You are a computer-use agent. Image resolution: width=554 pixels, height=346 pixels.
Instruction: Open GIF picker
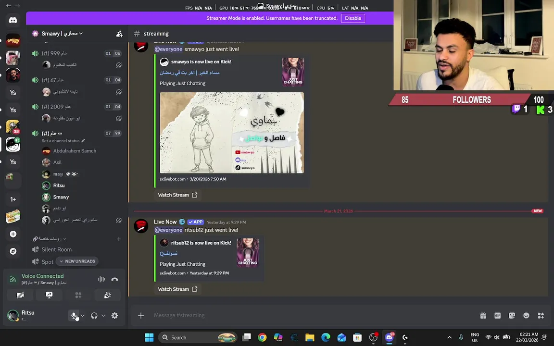tap(497, 316)
